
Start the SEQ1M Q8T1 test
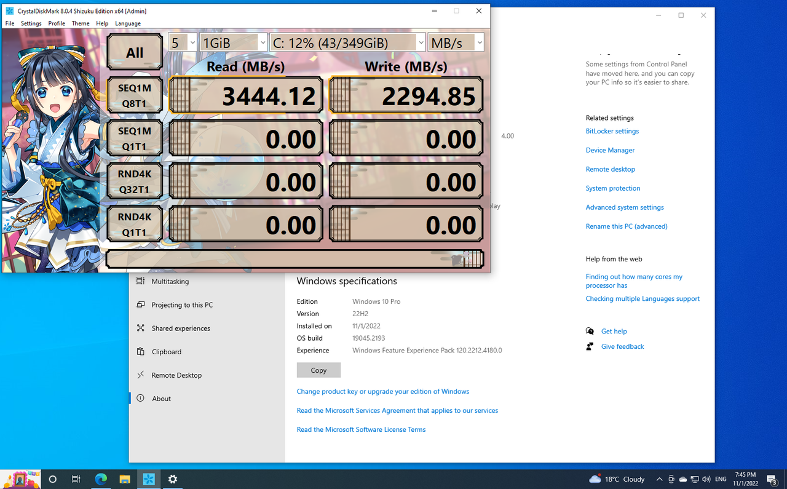coord(135,95)
